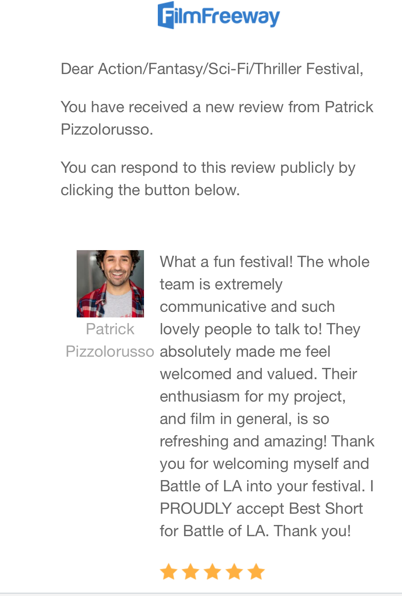Open Patrick Pizzolorusso's profile photo
402x596 pixels.
pos(110,283)
